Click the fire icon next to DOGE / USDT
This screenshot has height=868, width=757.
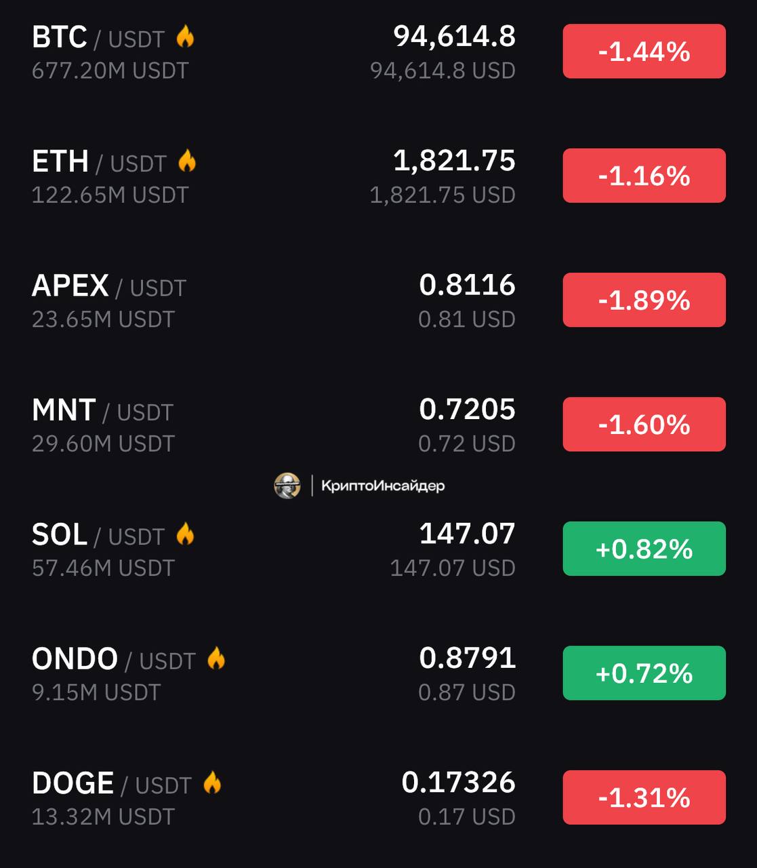pos(212,783)
